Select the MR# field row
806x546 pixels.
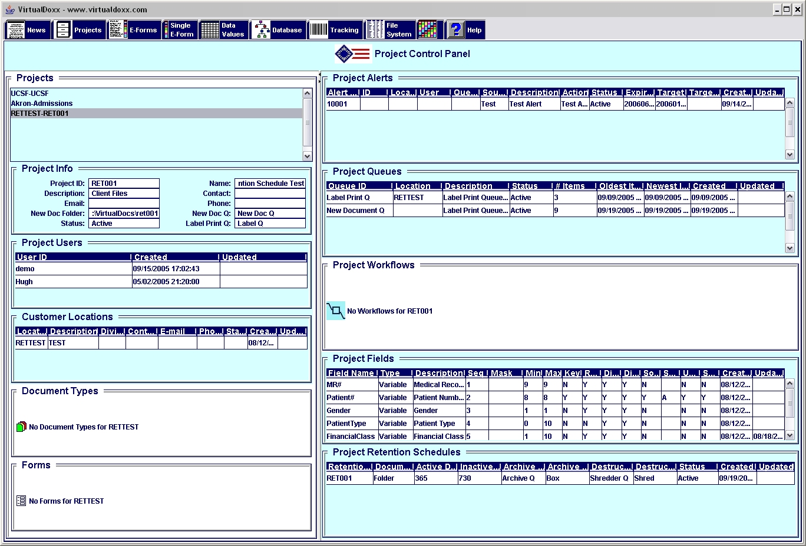pos(556,385)
